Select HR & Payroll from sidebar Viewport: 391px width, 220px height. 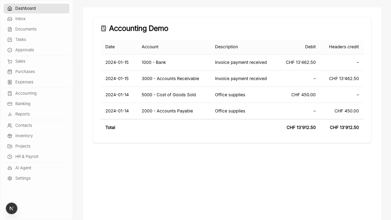click(27, 157)
